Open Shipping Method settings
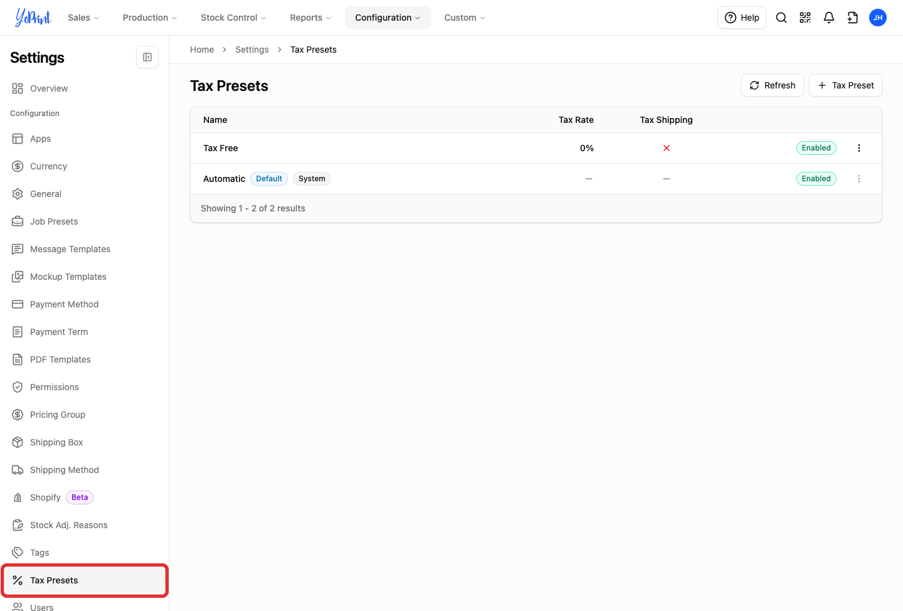Viewport: 903px width, 611px height. point(84,470)
